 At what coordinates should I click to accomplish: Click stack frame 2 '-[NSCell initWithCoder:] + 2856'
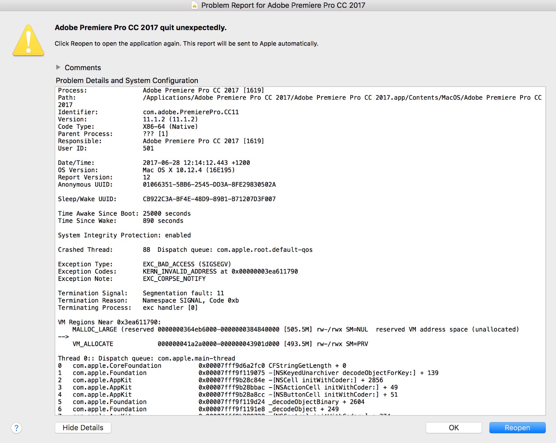tap(326, 380)
